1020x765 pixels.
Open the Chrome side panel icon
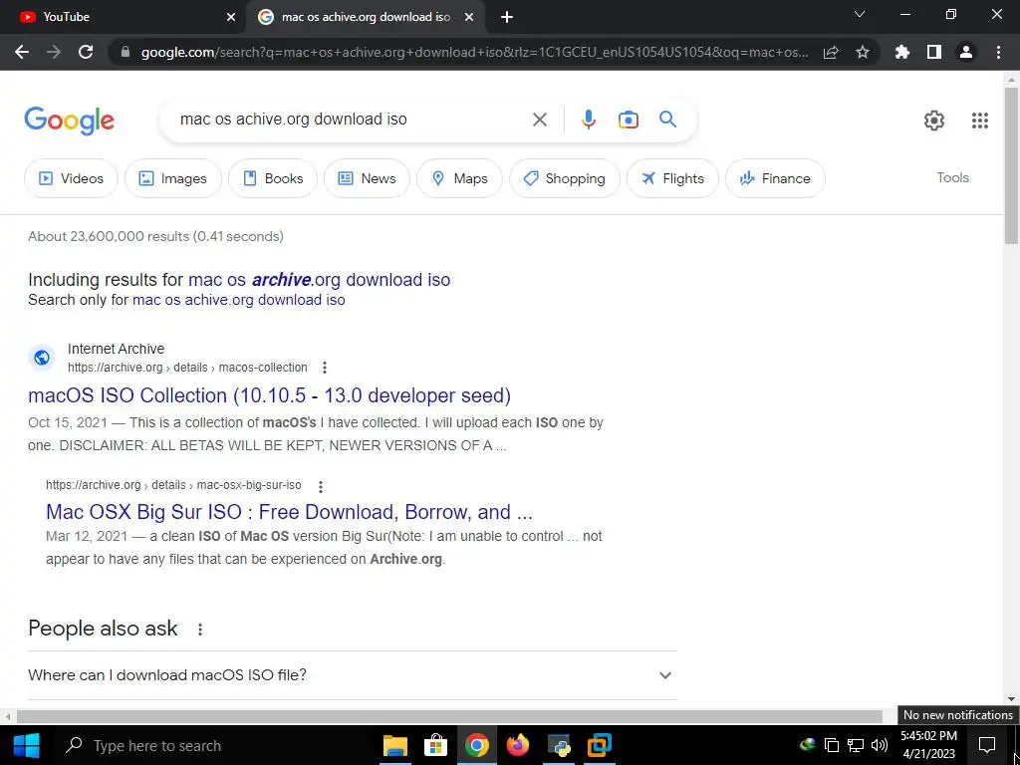[934, 52]
